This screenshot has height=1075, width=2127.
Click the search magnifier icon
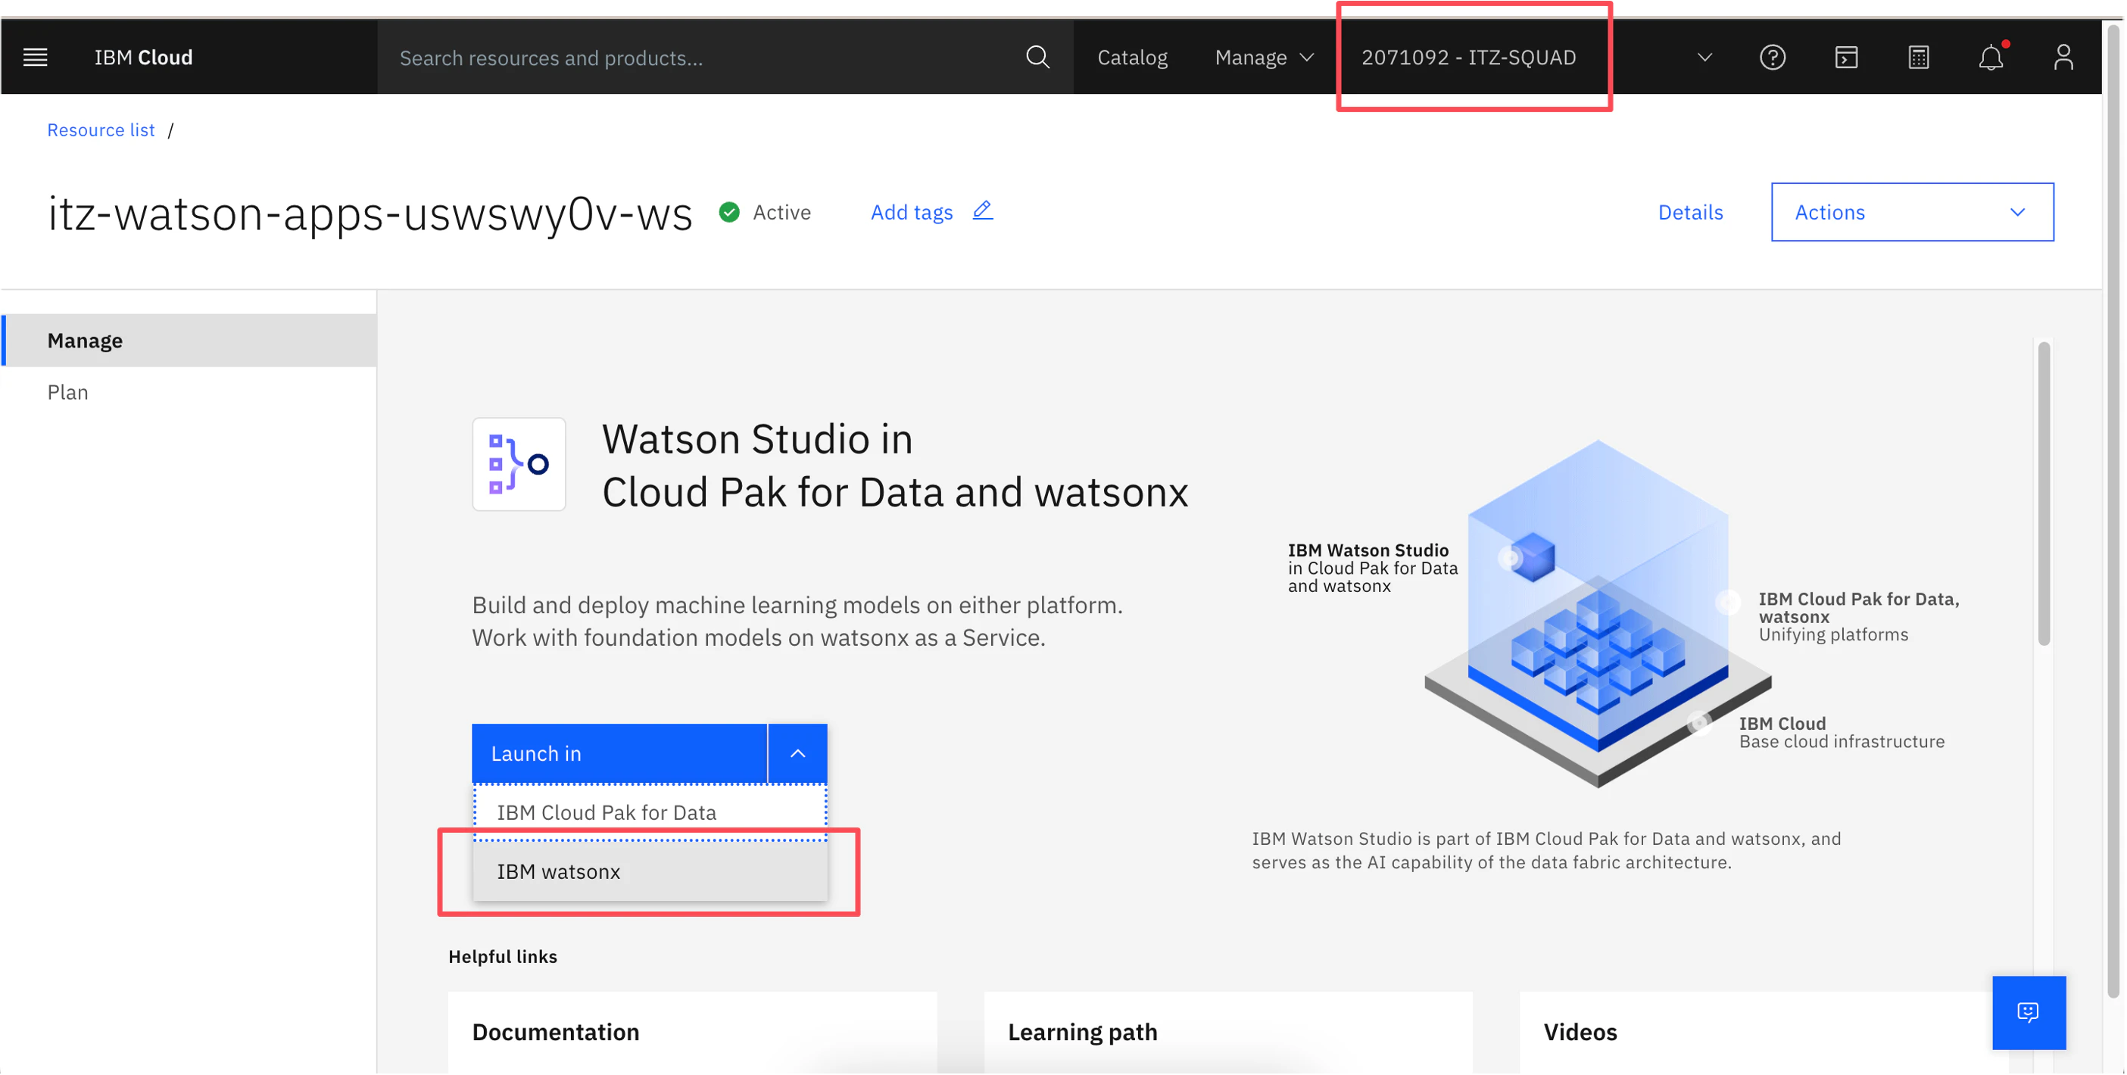point(1037,58)
